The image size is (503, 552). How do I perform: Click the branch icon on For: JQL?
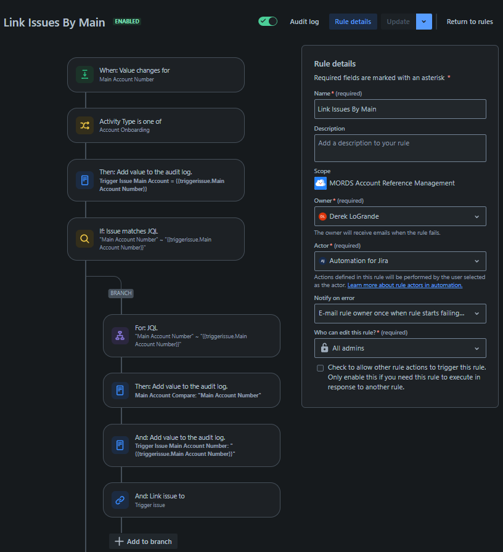point(120,336)
